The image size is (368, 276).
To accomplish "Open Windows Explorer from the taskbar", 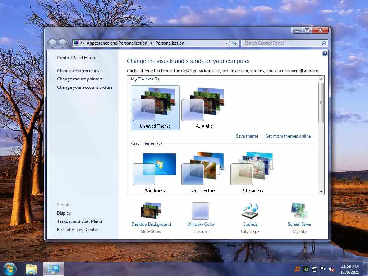I will tap(31, 269).
